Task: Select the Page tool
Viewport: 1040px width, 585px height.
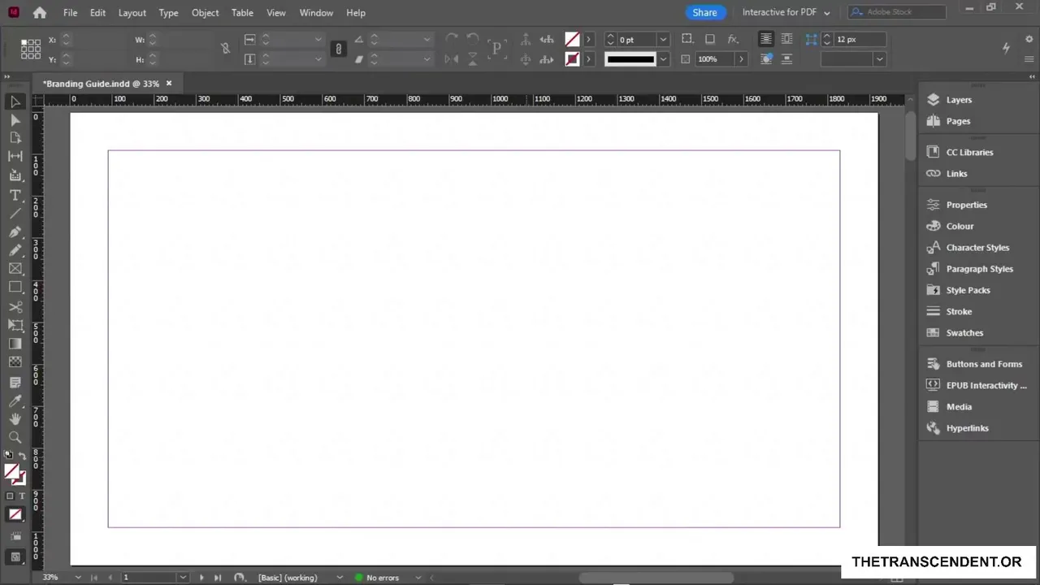Action: [15, 137]
